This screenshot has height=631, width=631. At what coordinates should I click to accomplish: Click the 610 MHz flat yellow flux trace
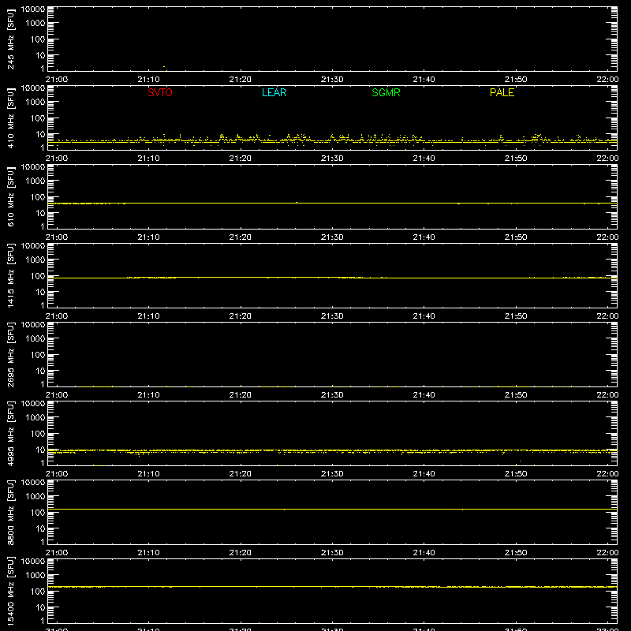click(332, 203)
